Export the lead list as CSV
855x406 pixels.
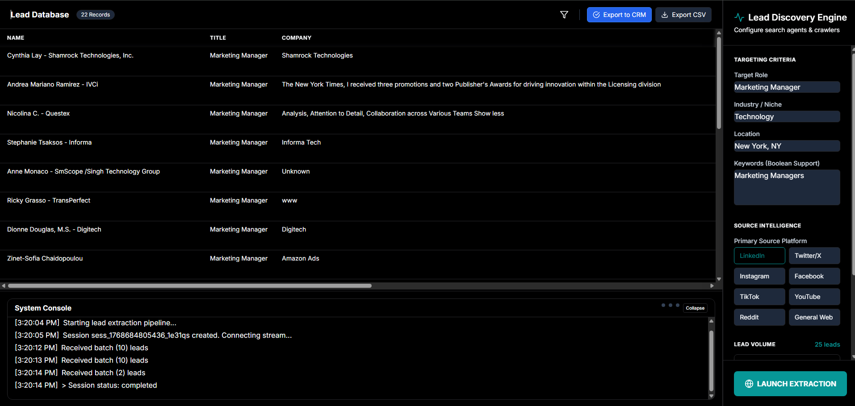683,15
